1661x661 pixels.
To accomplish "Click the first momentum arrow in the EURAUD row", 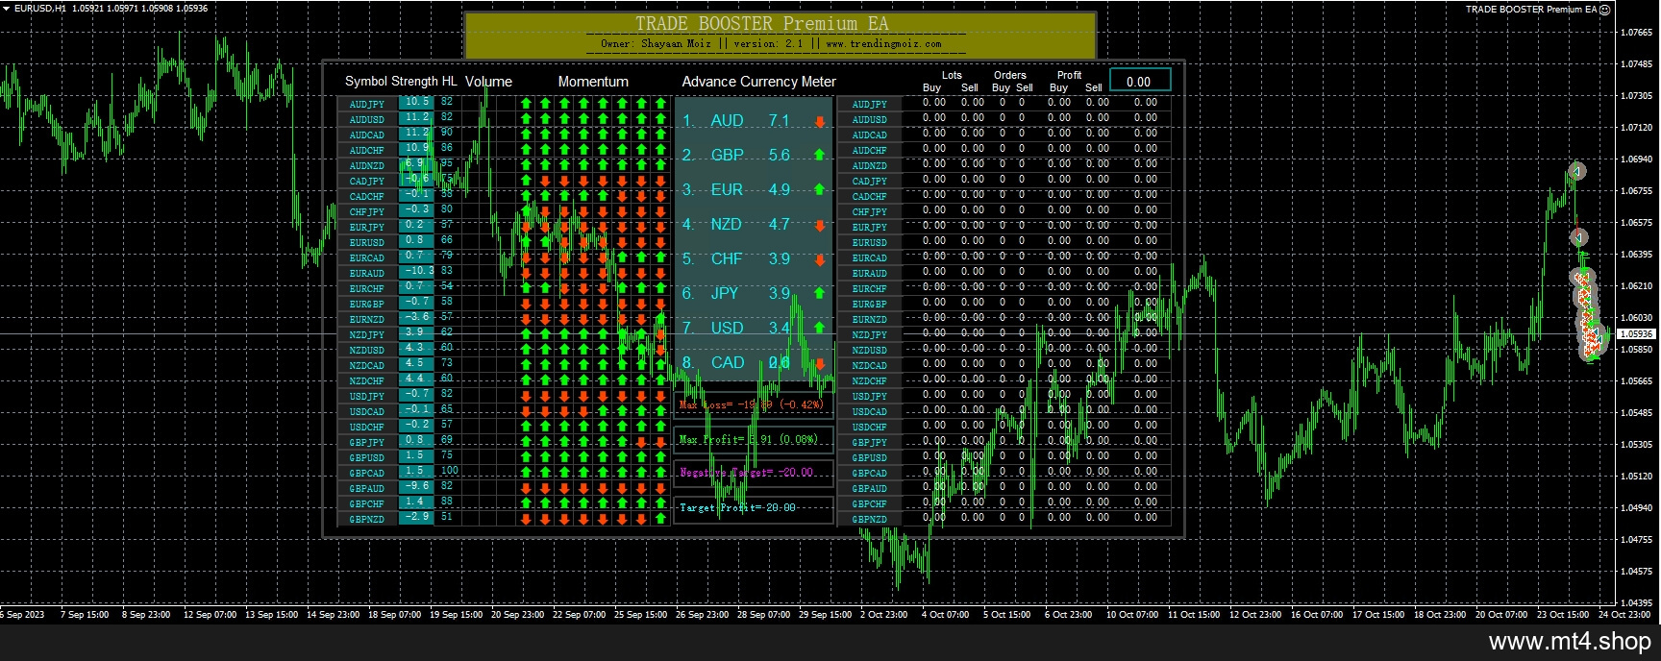I will click(526, 272).
